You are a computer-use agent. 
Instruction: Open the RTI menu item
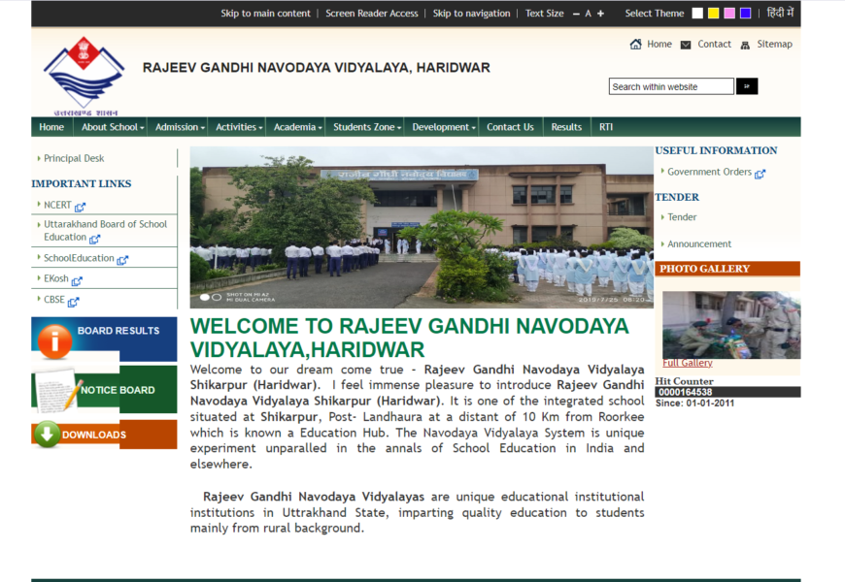tap(606, 127)
